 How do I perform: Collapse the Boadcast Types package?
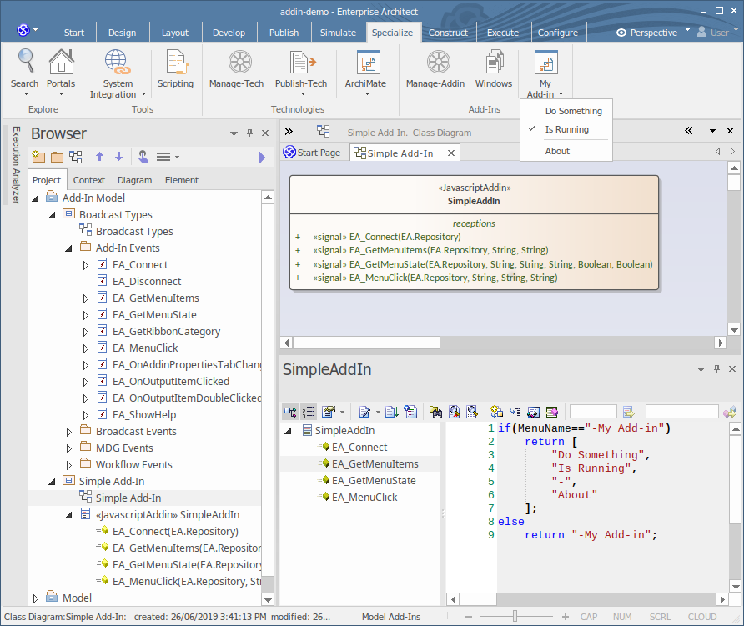point(52,215)
